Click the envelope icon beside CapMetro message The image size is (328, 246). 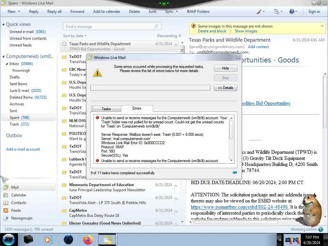(64, 211)
